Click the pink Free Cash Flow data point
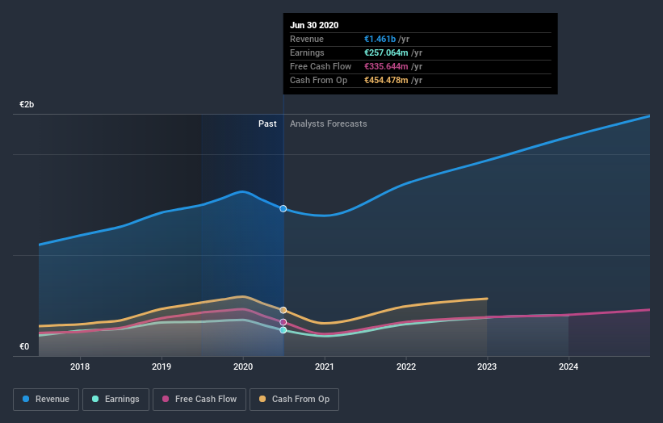Viewport: 663px width, 423px height. (x=283, y=322)
